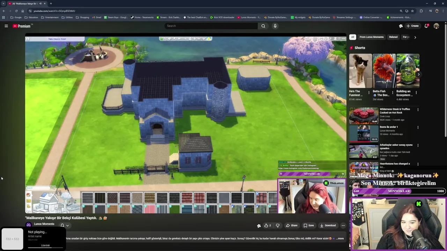Open options for Wilderness Steak video
Screen dimensions: 447x251
[x=418, y=110]
